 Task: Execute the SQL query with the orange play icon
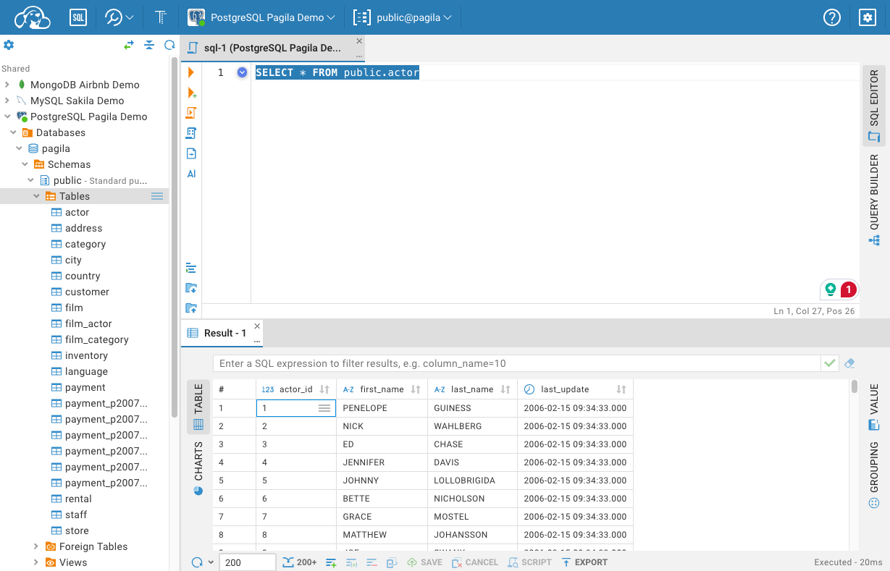[x=191, y=72]
